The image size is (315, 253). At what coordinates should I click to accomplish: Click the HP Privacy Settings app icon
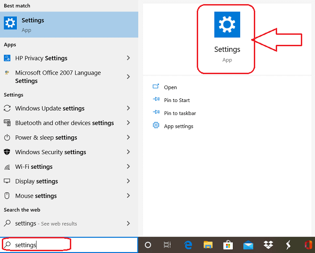[7, 58]
